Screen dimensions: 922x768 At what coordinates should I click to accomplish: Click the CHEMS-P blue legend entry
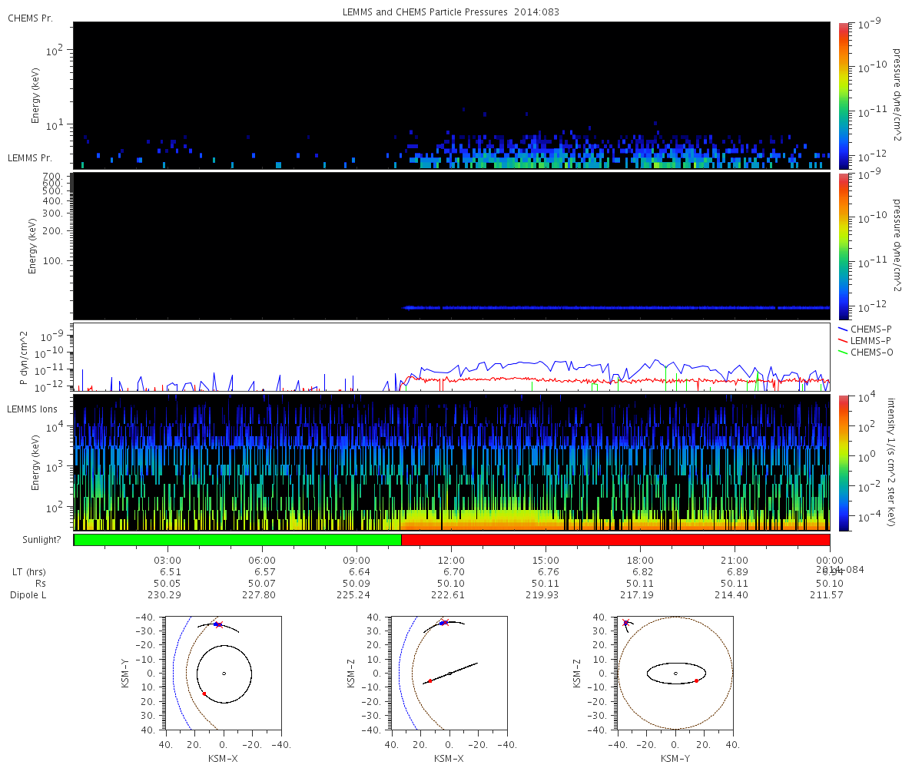(868, 329)
